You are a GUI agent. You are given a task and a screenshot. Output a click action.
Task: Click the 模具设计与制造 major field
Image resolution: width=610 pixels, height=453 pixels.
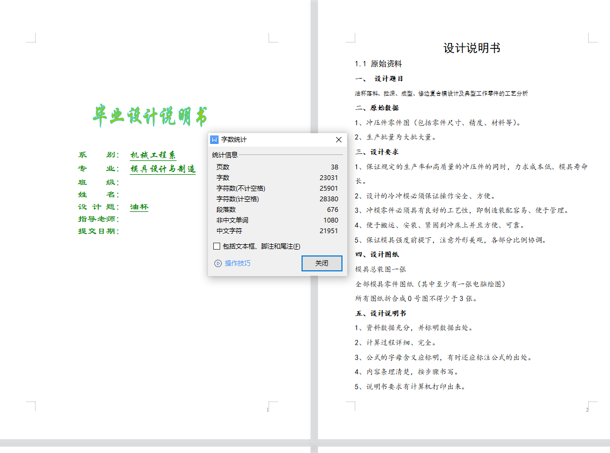(163, 169)
